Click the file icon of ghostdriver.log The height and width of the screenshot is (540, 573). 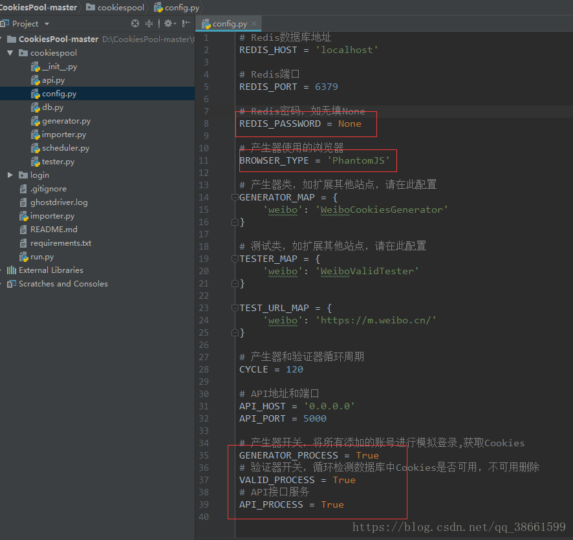pos(23,202)
